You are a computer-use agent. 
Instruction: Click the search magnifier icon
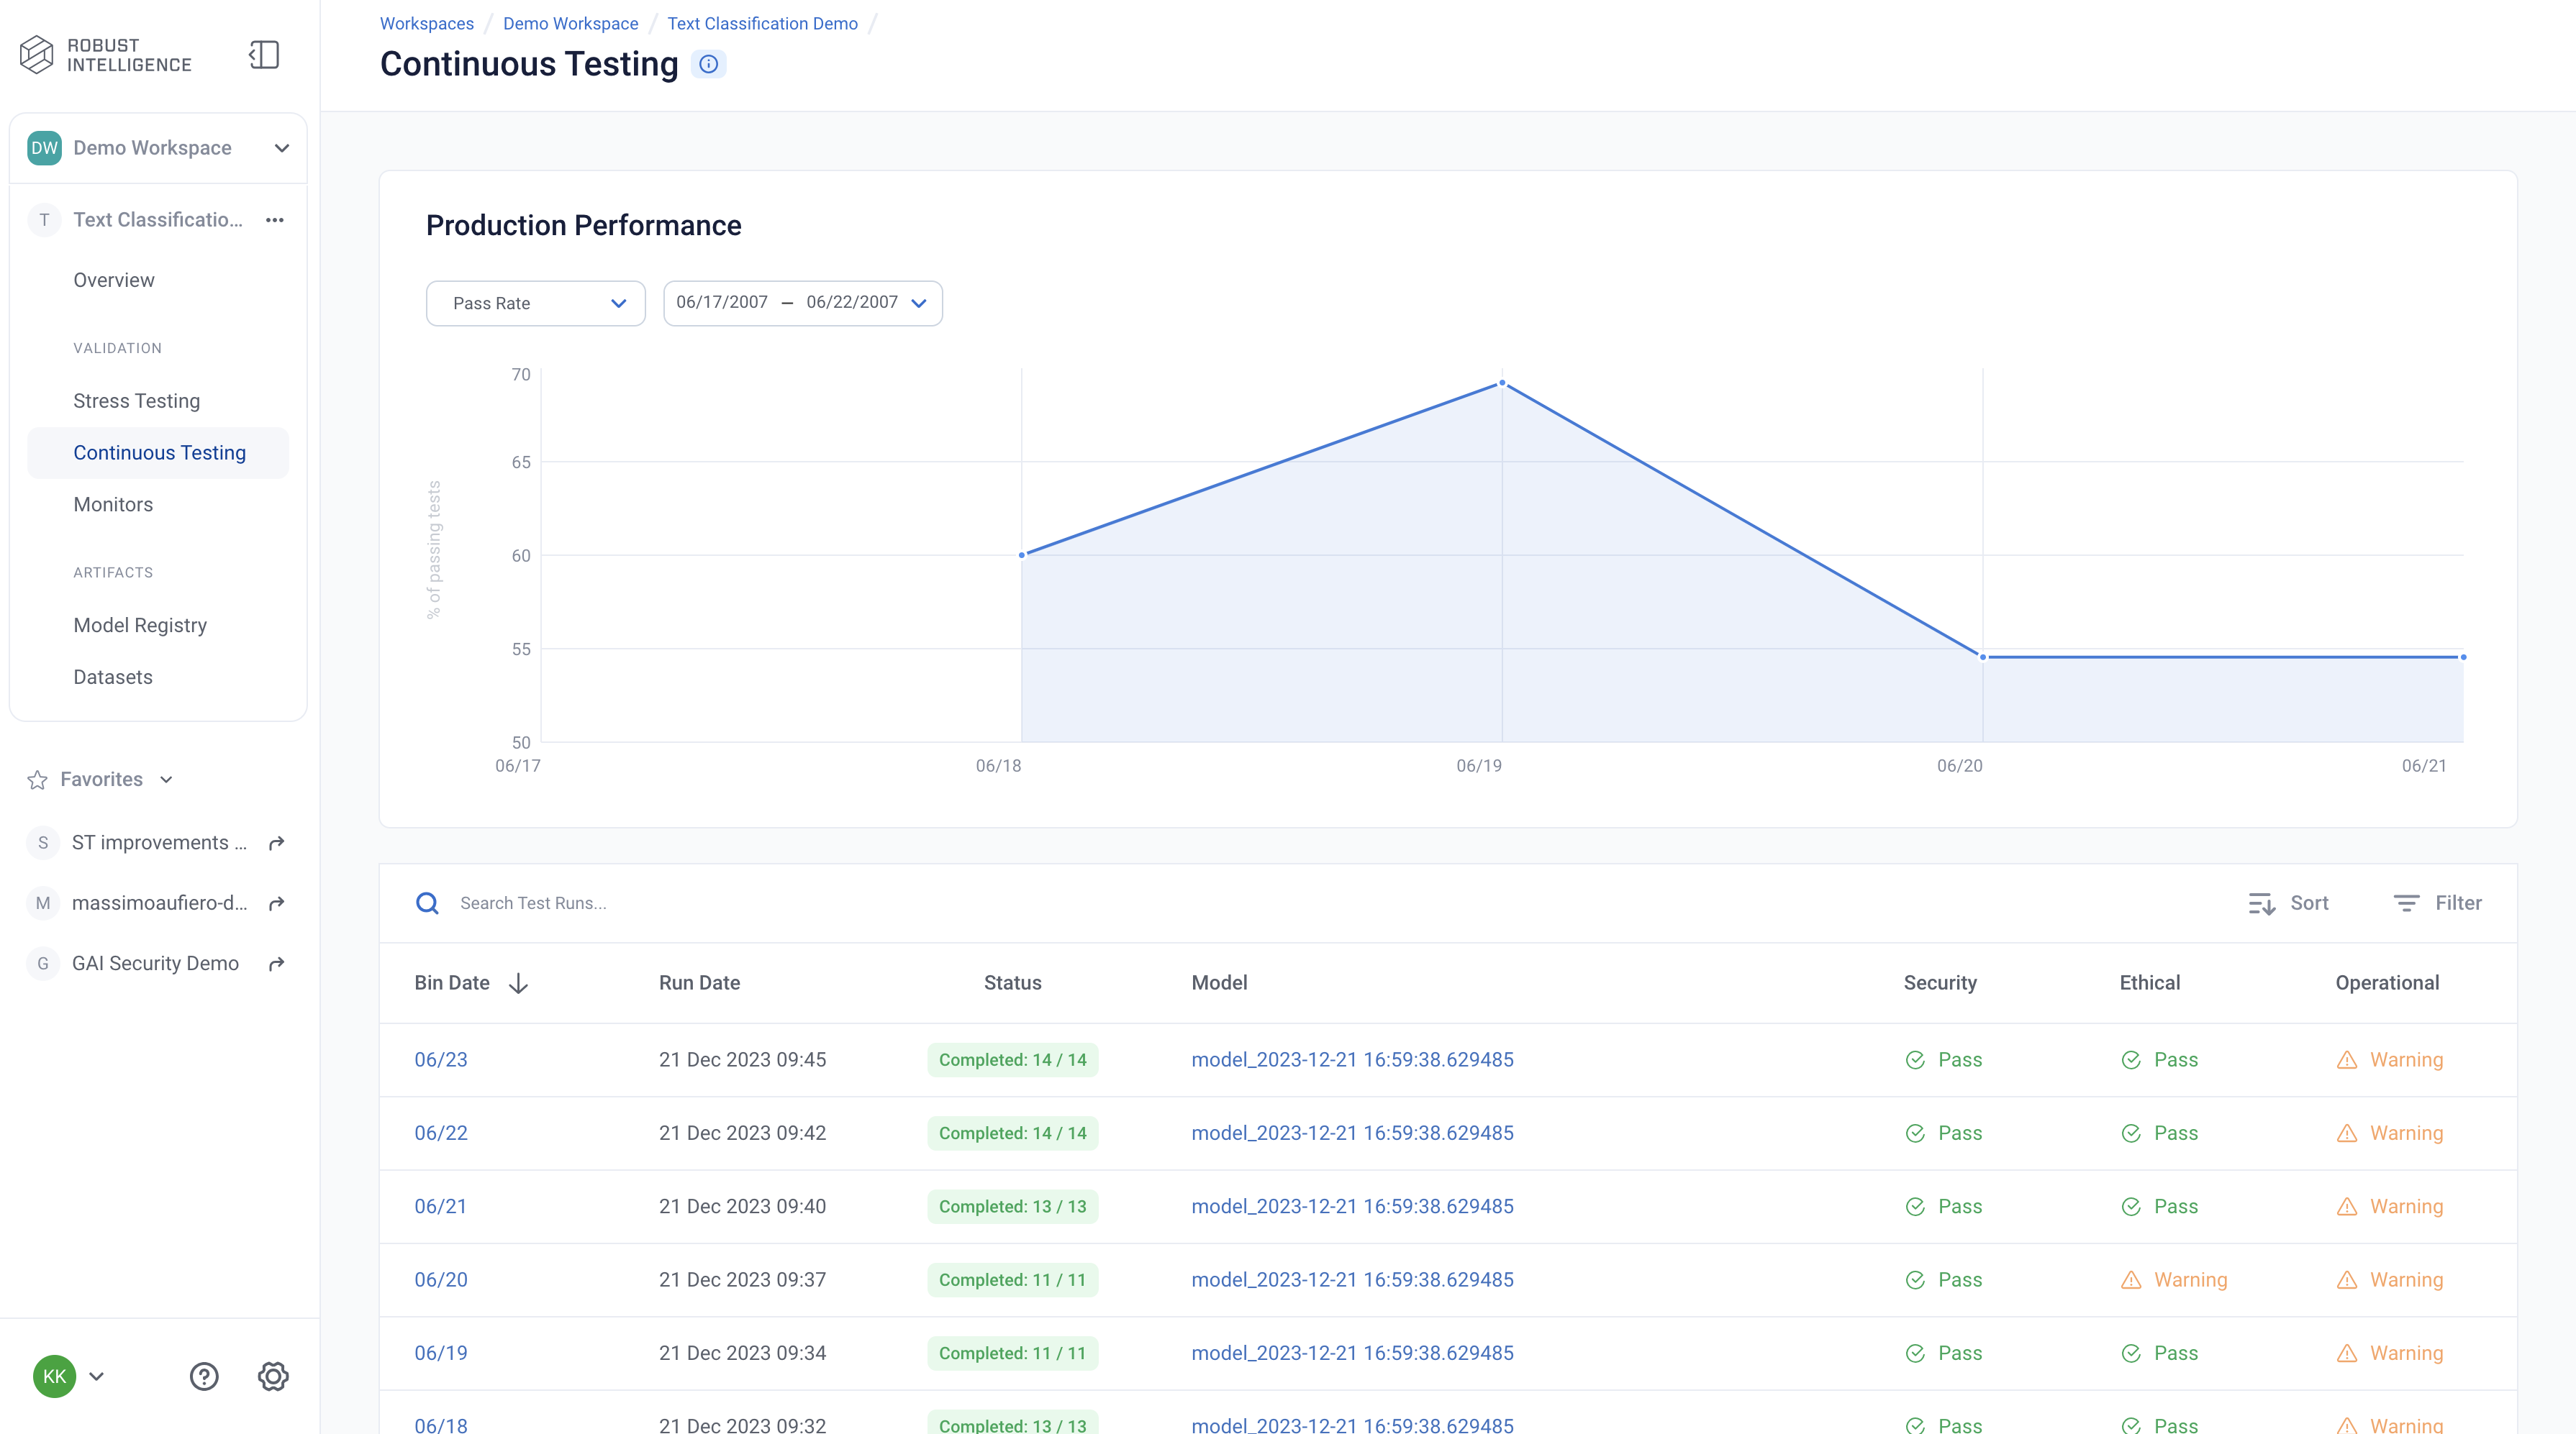[x=427, y=903]
